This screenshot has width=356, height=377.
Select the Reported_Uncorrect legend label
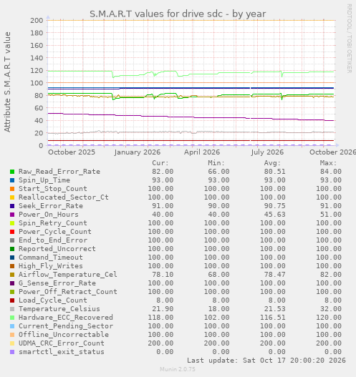point(57,249)
